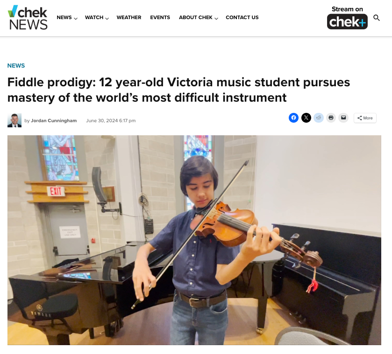Print the article via the printer icon
Image resolution: width=392 pixels, height=354 pixels.
click(x=331, y=118)
